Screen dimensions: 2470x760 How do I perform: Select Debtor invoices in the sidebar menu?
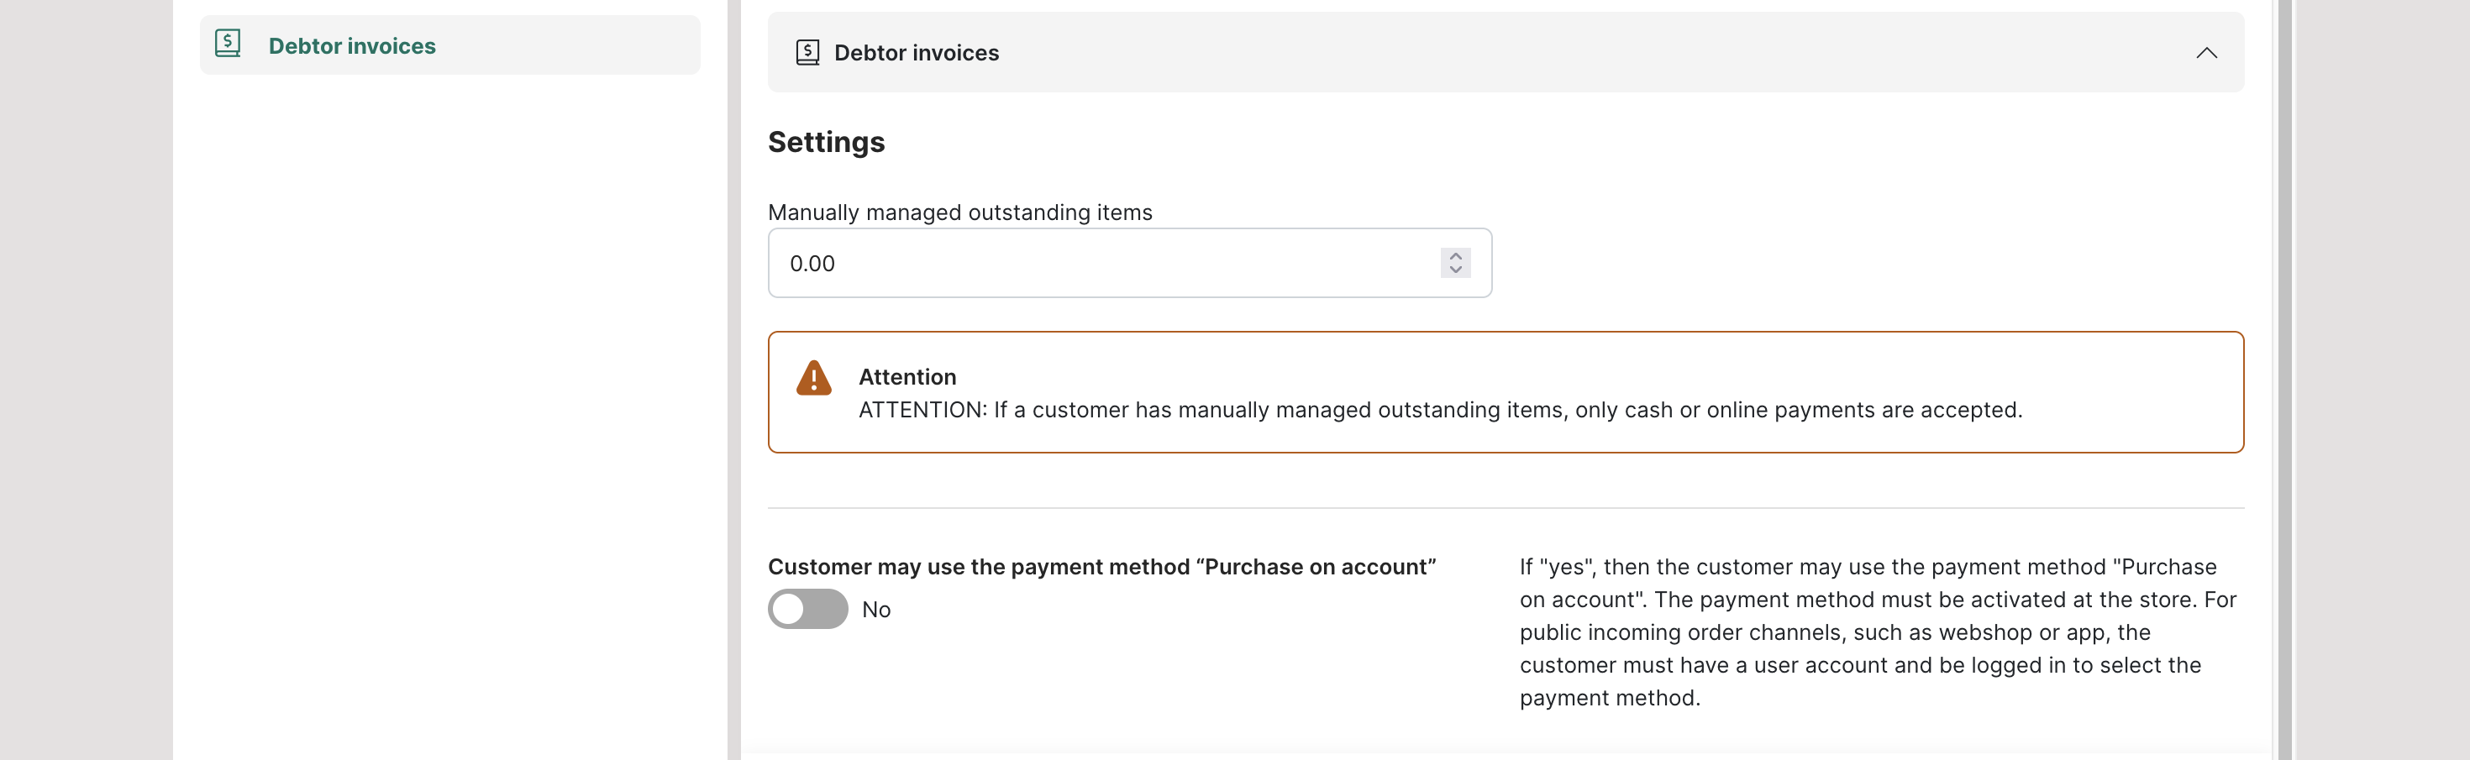(x=352, y=46)
